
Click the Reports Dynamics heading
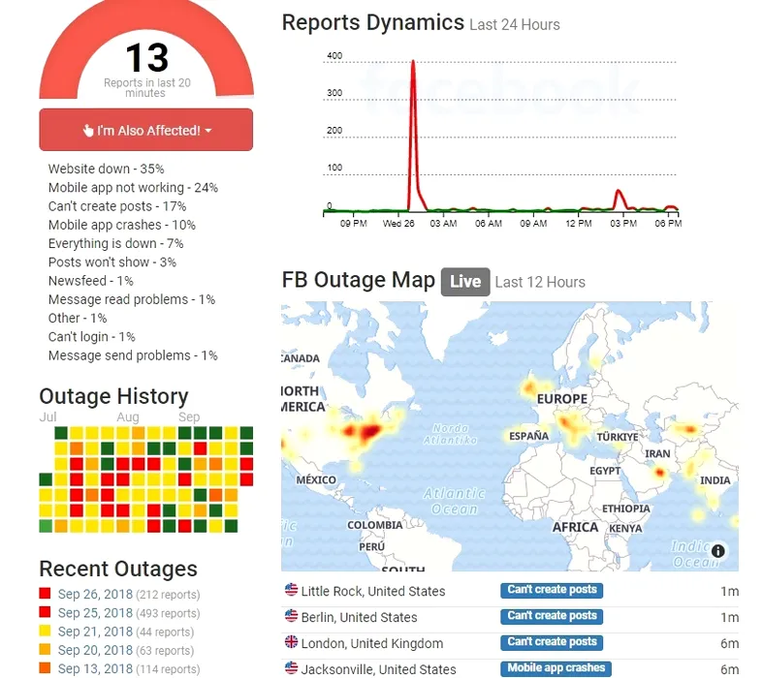pos(372,22)
